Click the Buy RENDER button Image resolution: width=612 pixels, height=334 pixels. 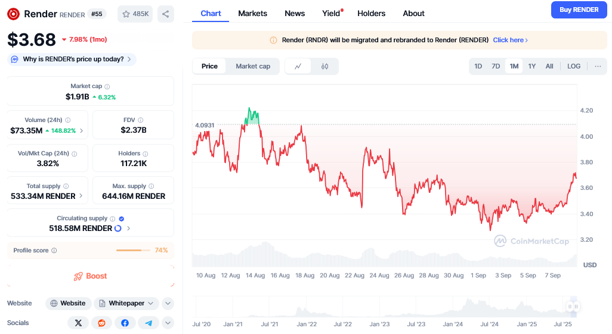pos(579,10)
